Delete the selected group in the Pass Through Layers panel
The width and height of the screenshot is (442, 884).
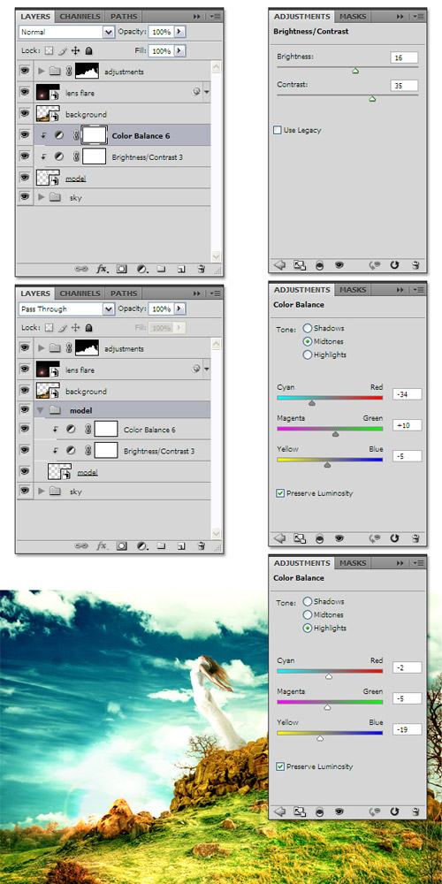(201, 545)
